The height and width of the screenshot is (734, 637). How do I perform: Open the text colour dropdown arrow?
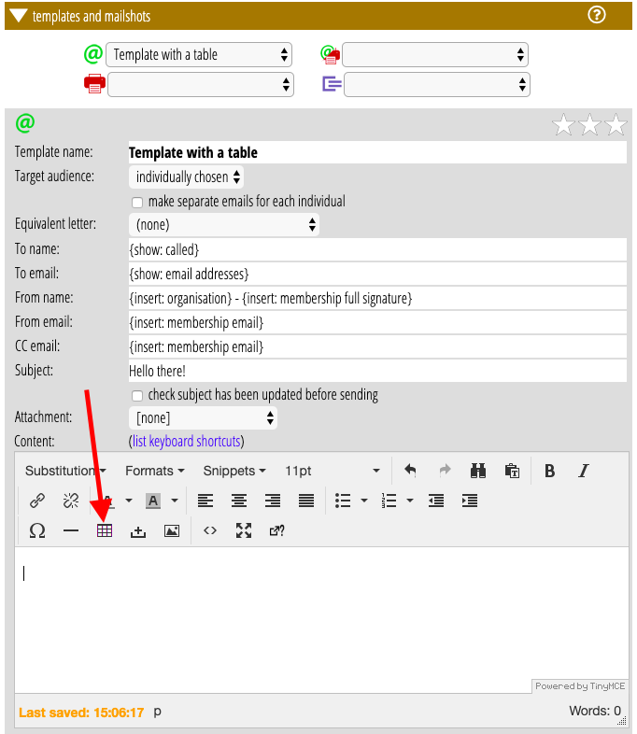click(x=129, y=501)
